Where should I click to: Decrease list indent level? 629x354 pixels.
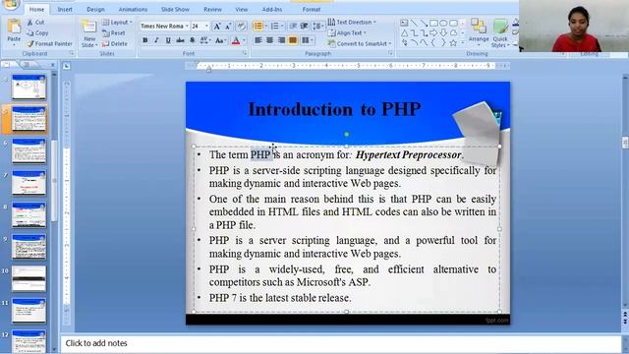(x=293, y=27)
